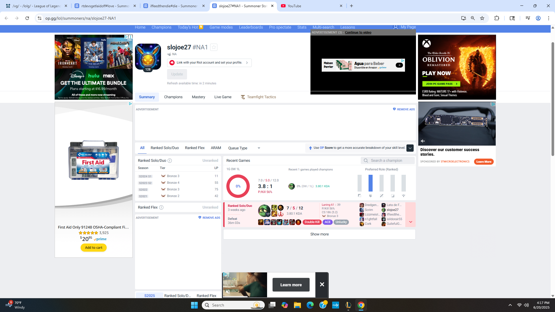The width and height of the screenshot is (555, 312).
Task: Click the Teamfight Tactics tab icon
Action: point(243,97)
